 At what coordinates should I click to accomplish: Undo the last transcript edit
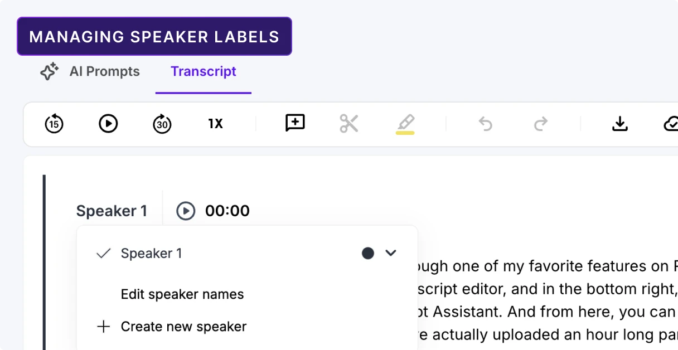tap(485, 124)
